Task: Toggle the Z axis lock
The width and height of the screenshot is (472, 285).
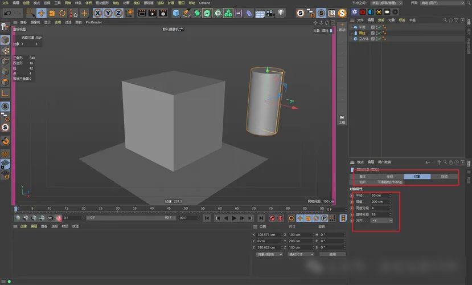Action: [118, 13]
